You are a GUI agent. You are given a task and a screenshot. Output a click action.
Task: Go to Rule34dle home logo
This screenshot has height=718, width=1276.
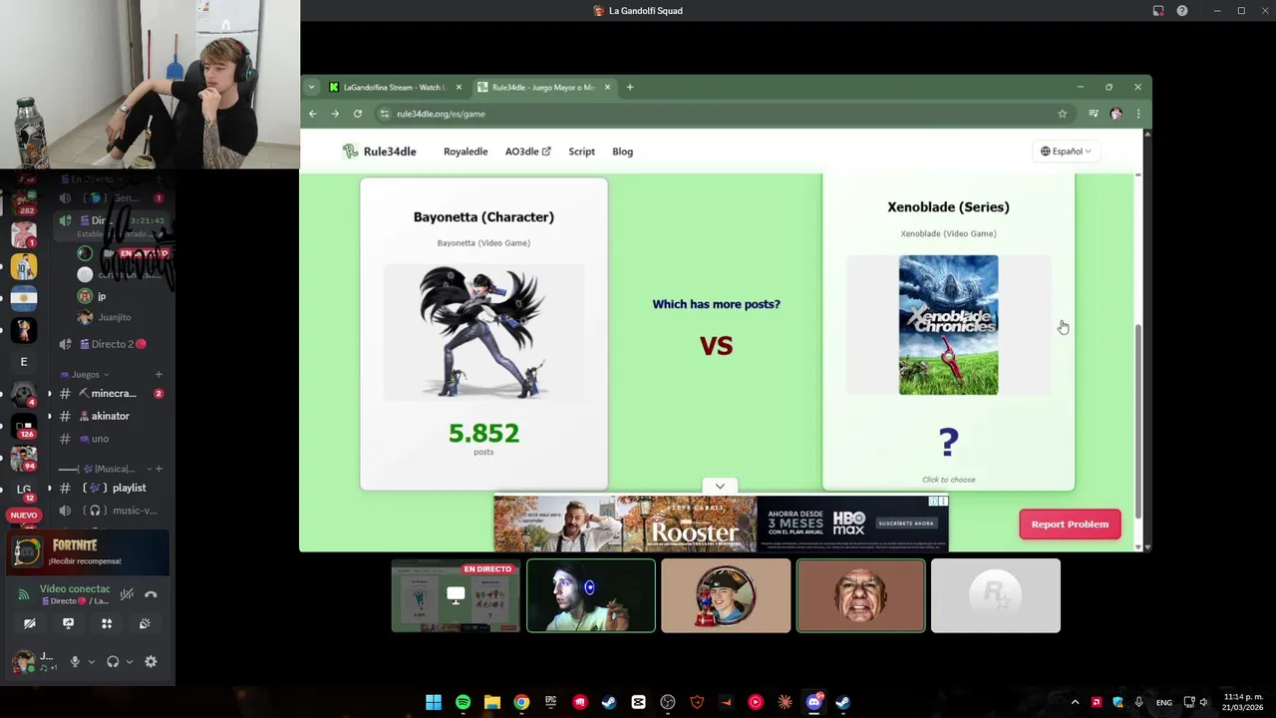click(x=379, y=152)
